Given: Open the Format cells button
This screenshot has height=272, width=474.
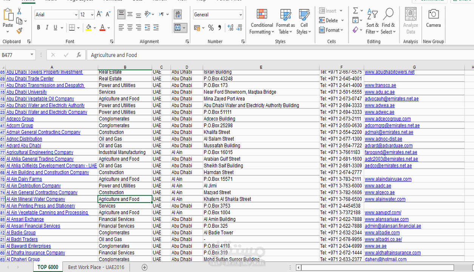Looking at the screenshot, I should pos(331,30).
